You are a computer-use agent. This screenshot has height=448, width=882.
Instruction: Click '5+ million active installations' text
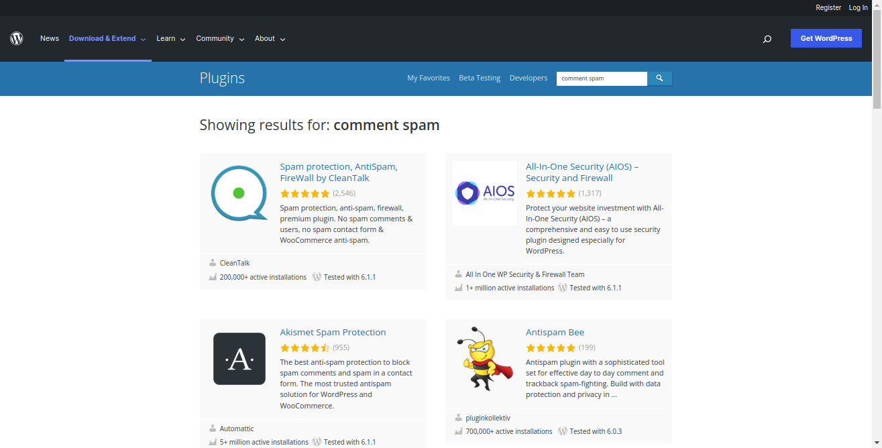264,442
